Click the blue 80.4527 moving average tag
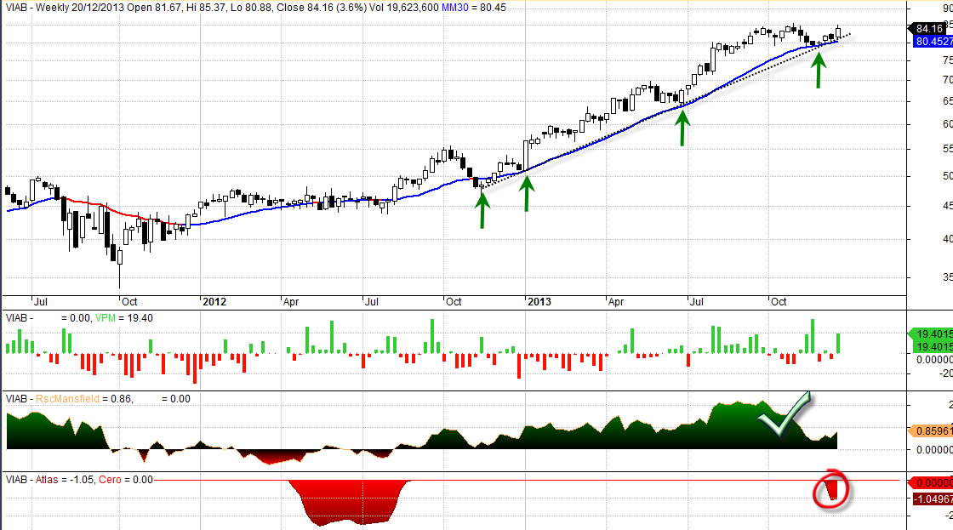953x530 pixels. point(933,42)
